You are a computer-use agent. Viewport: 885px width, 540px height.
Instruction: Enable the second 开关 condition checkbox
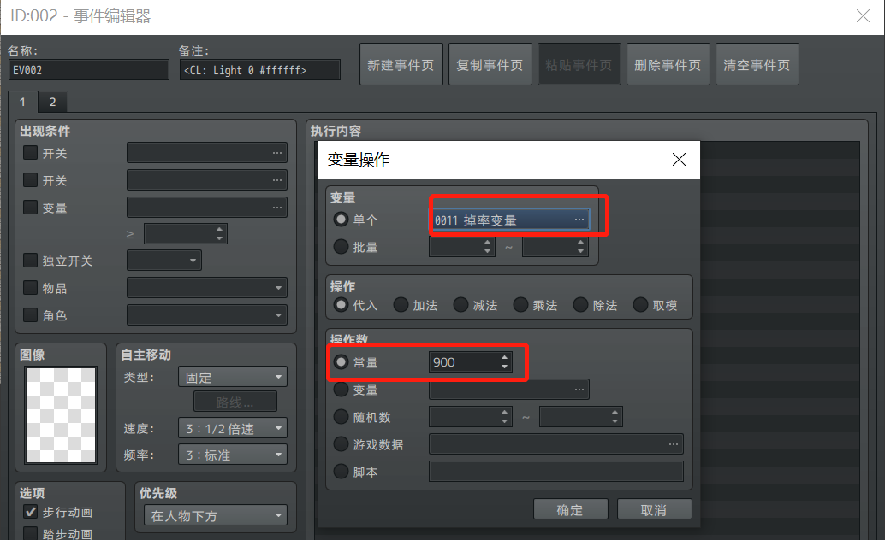point(30,180)
